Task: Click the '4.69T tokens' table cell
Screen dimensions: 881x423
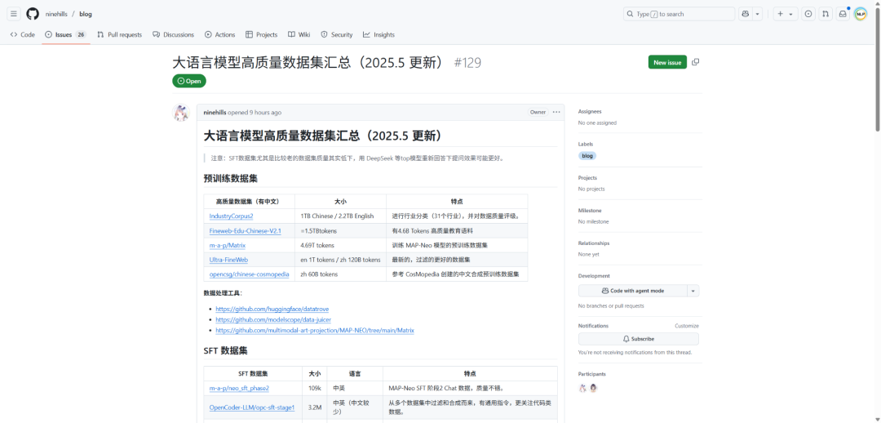Action: click(x=340, y=245)
